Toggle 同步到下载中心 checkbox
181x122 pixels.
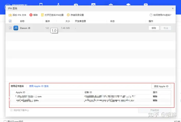pos(11,110)
